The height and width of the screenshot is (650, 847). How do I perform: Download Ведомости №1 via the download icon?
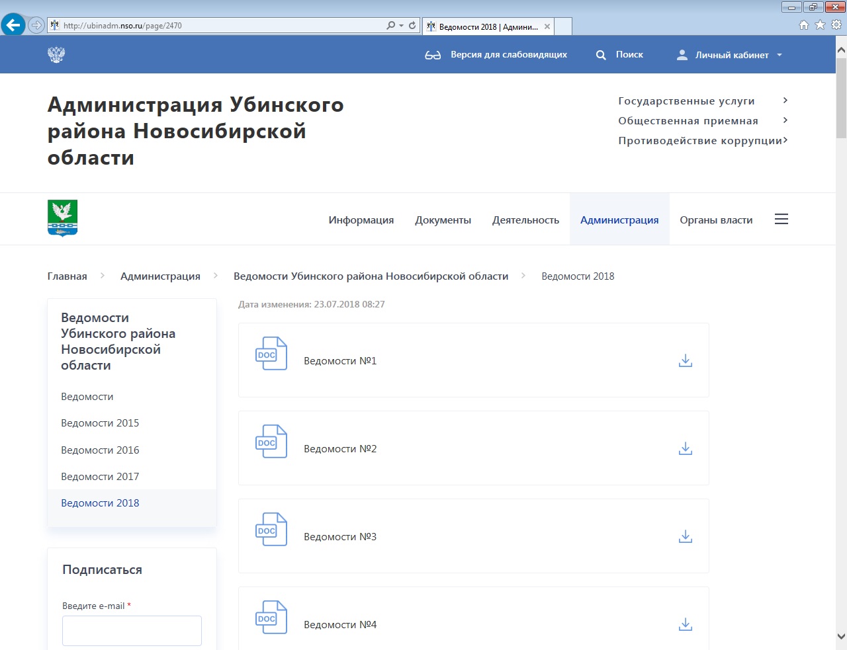pyautogui.click(x=686, y=360)
